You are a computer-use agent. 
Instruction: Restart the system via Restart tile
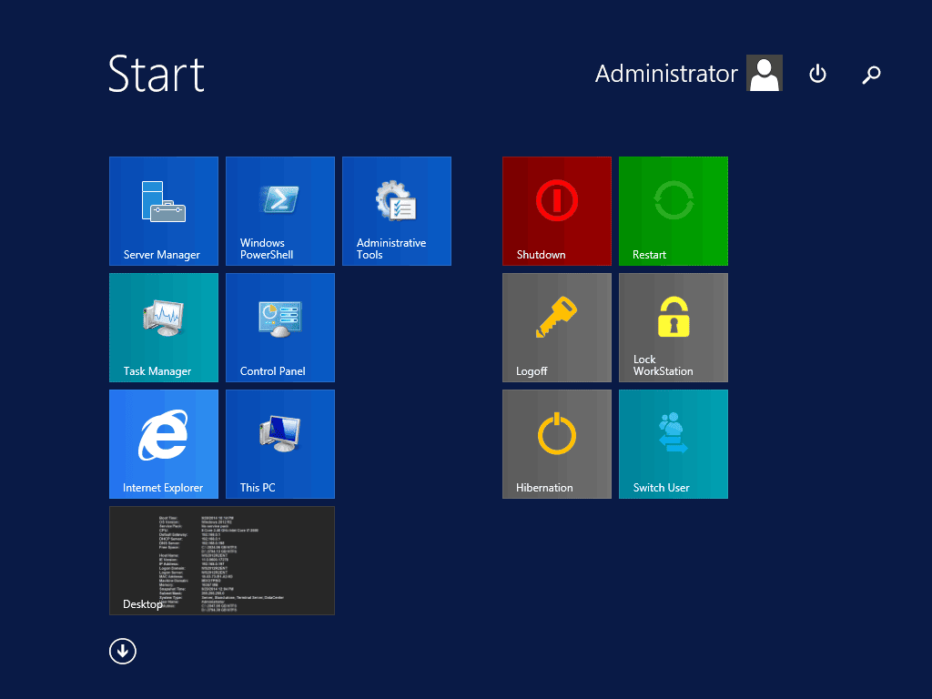tap(673, 211)
